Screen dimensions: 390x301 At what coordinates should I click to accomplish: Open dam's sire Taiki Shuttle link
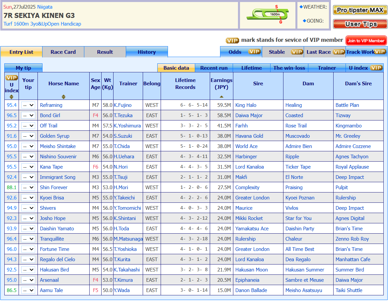pos(349,290)
